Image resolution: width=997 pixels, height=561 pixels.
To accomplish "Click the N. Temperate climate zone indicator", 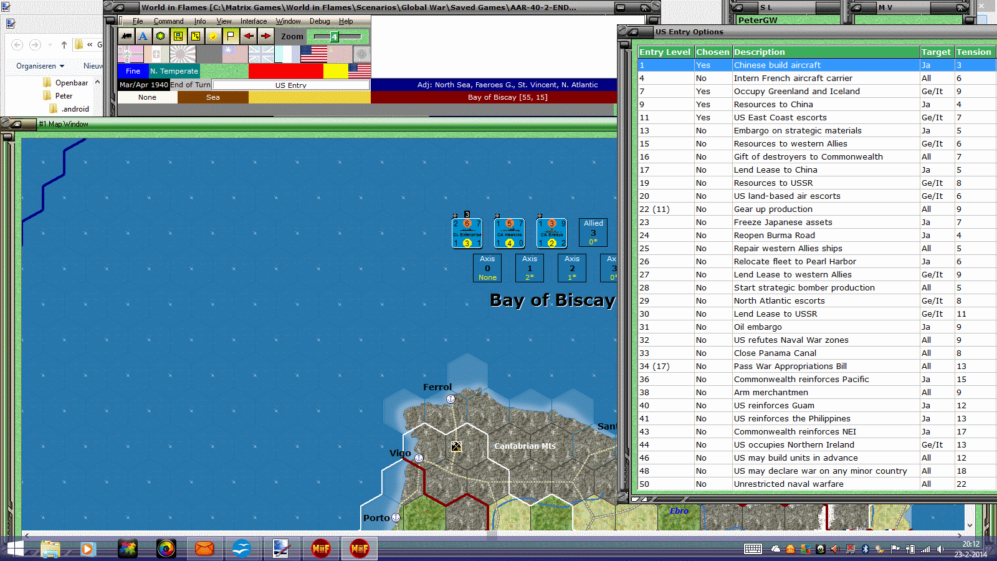I will 174,71.
